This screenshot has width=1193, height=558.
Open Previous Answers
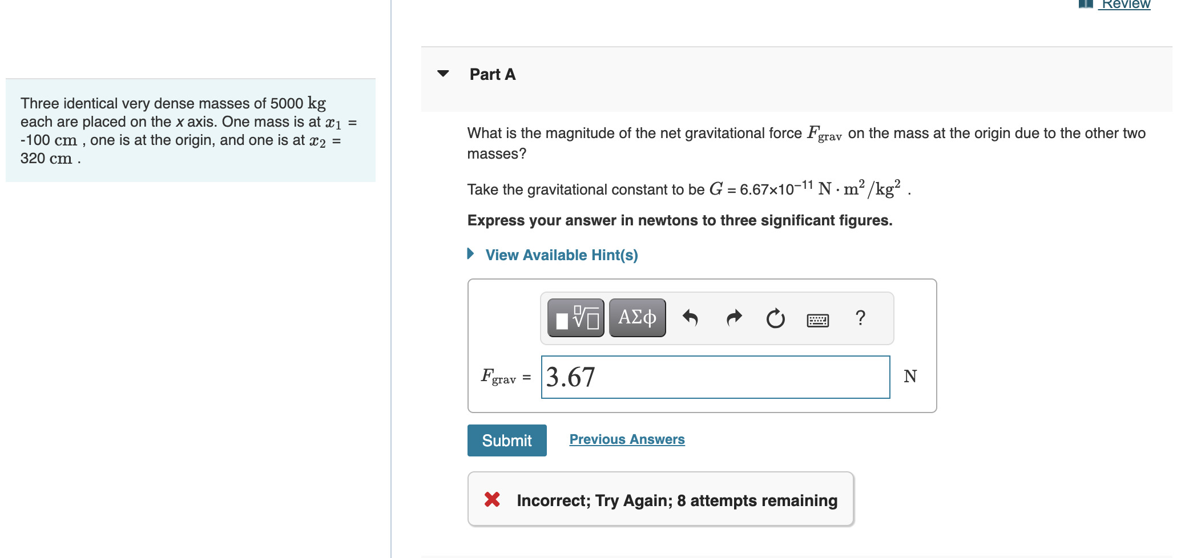(x=626, y=439)
